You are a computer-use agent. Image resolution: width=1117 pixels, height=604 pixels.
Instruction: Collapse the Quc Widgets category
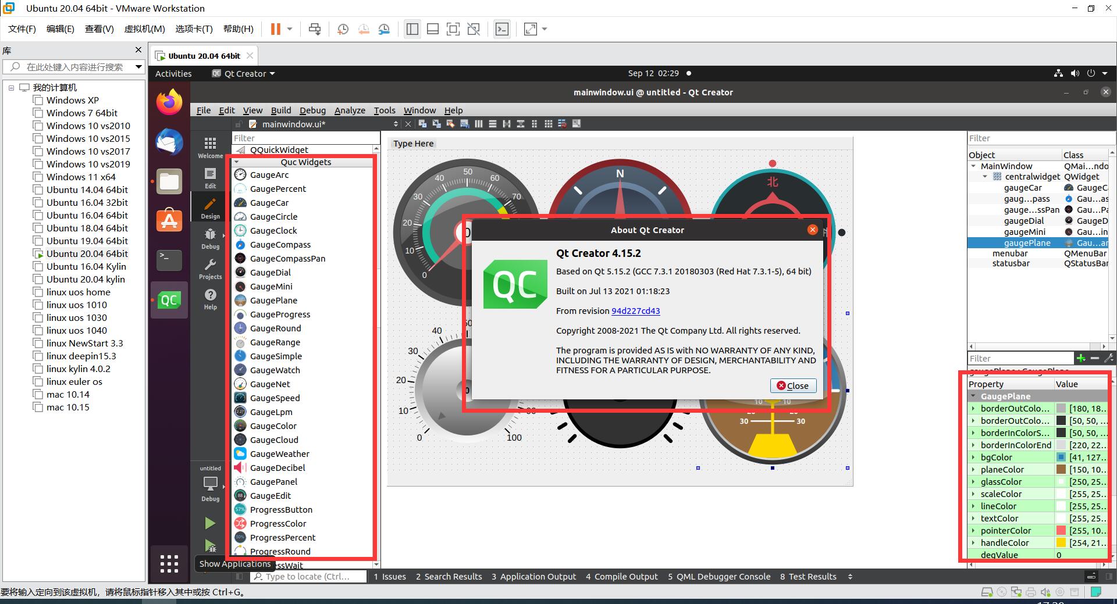pos(237,162)
